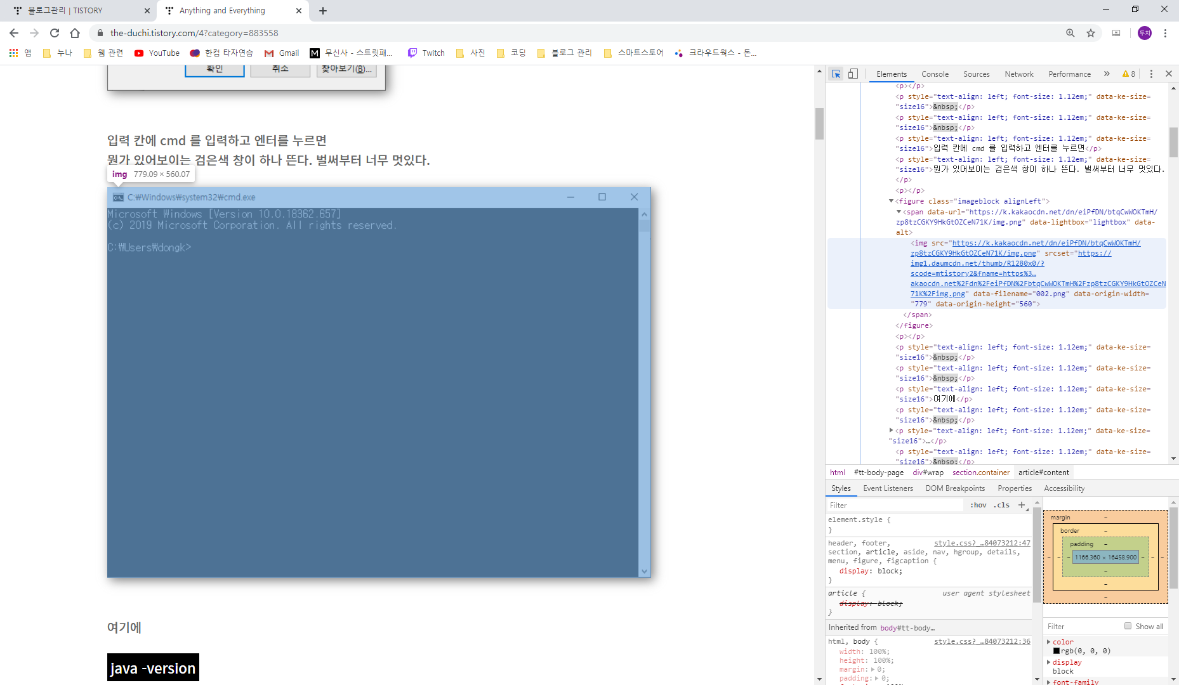This screenshot has width=1179, height=685.
Task: Open the 코딩 bookmark folder
Action: click(x=511, y=53)
